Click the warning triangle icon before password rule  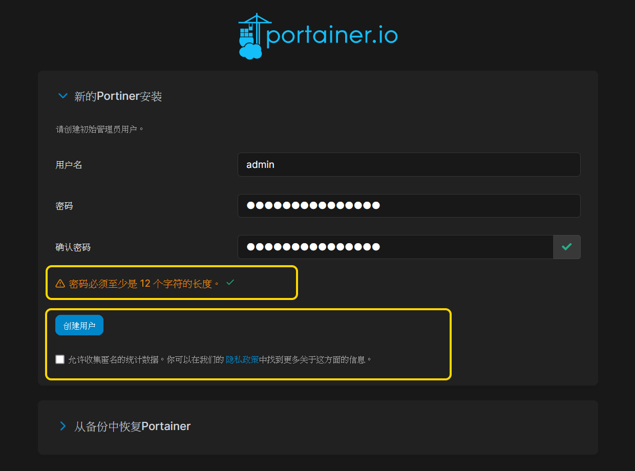[60, 283]
